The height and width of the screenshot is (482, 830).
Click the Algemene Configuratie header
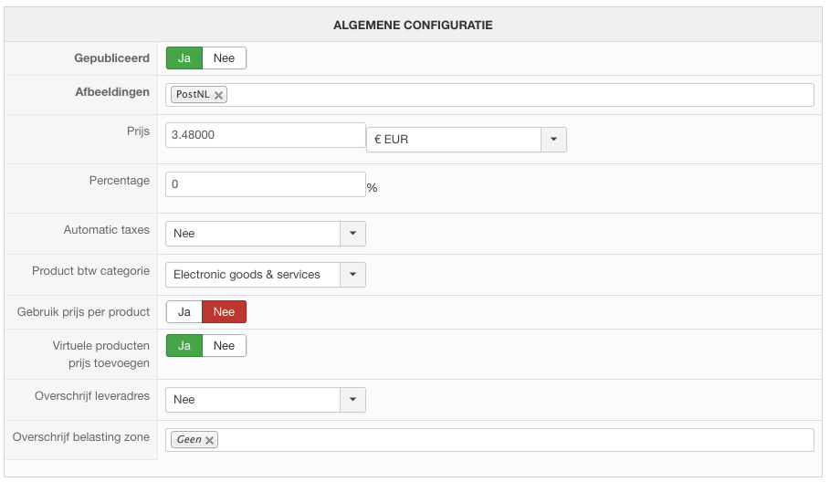413,26
